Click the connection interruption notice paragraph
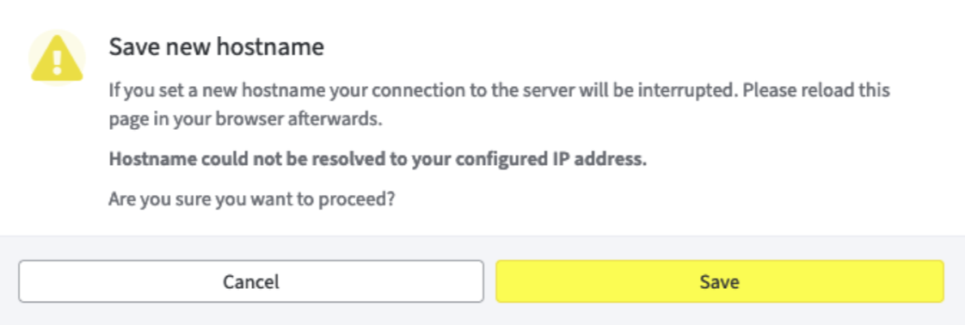This screenshot has width=965, height=325. click(x=499, y=105)
